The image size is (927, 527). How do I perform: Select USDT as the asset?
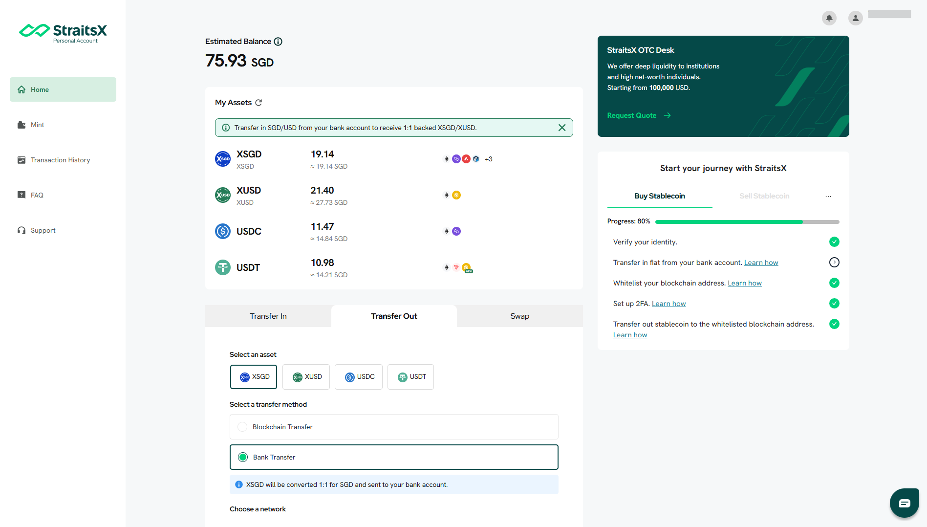point(410,377)
